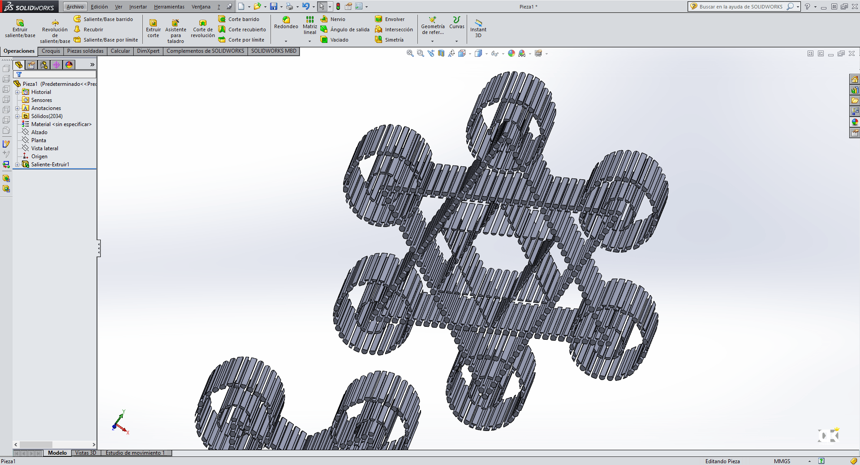Switch to the Calcular tab
Viewport: 860px width, 465px height.
tap(120, 51)
